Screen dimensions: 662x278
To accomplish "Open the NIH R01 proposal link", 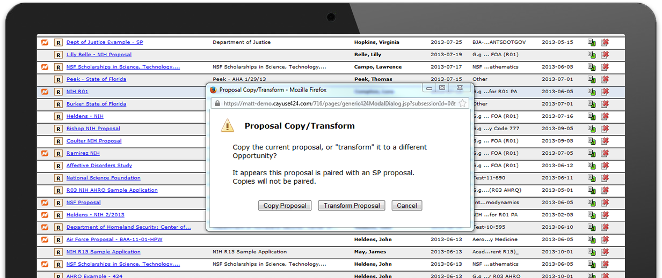I will (x=77, y=92).
